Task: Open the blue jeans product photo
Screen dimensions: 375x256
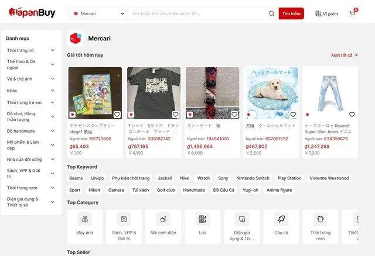Action: tap(330, 93)
